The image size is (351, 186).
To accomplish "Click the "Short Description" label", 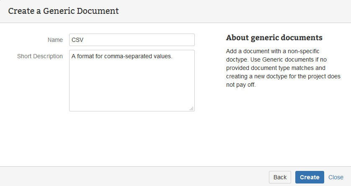I will point(40,56).
